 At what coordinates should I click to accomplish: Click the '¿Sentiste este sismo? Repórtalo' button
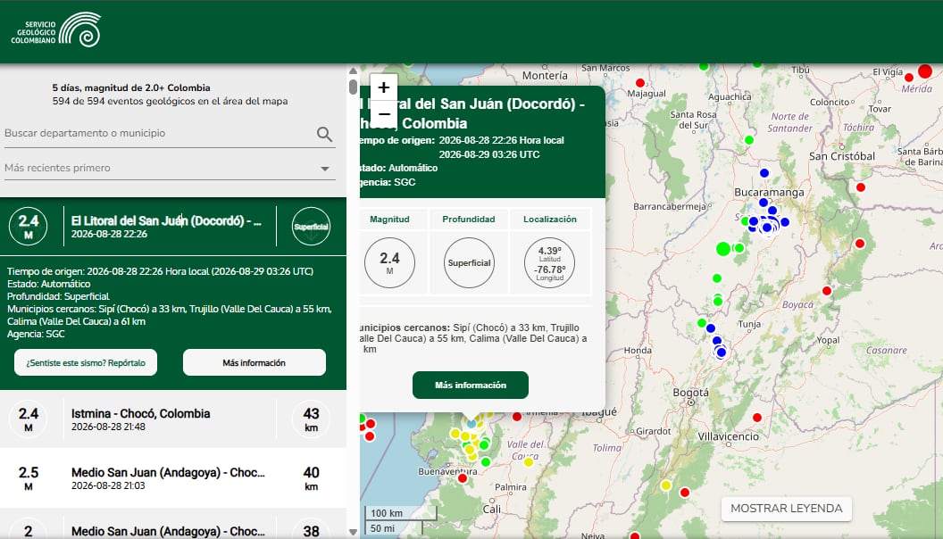86,362
